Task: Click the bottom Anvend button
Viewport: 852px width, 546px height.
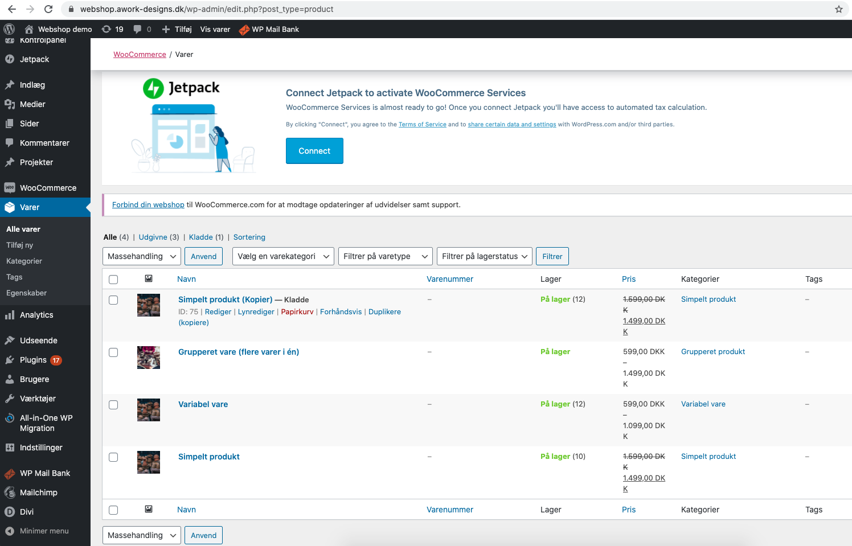Action: pos(204,535)
